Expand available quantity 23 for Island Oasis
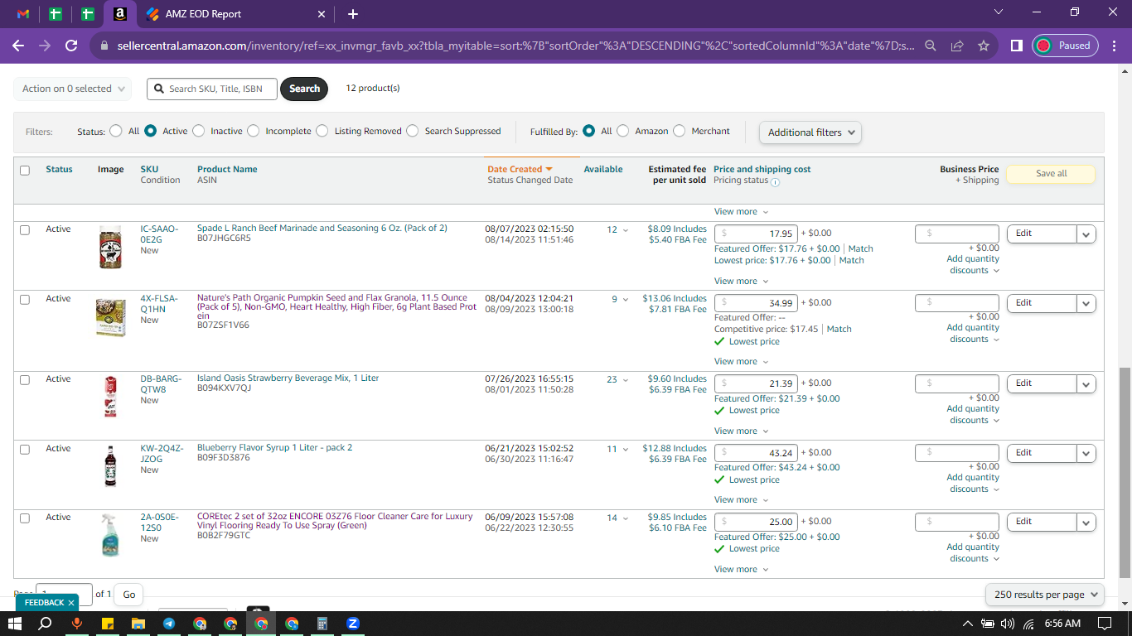Viewport: 1132px width, 636px height. pos(617,380)
